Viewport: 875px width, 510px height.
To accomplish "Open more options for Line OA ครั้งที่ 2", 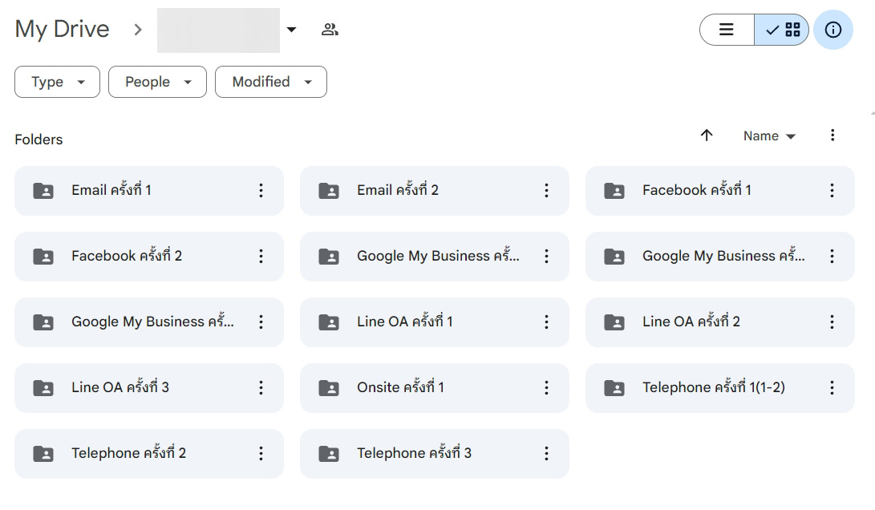I will tap(832, 322).
